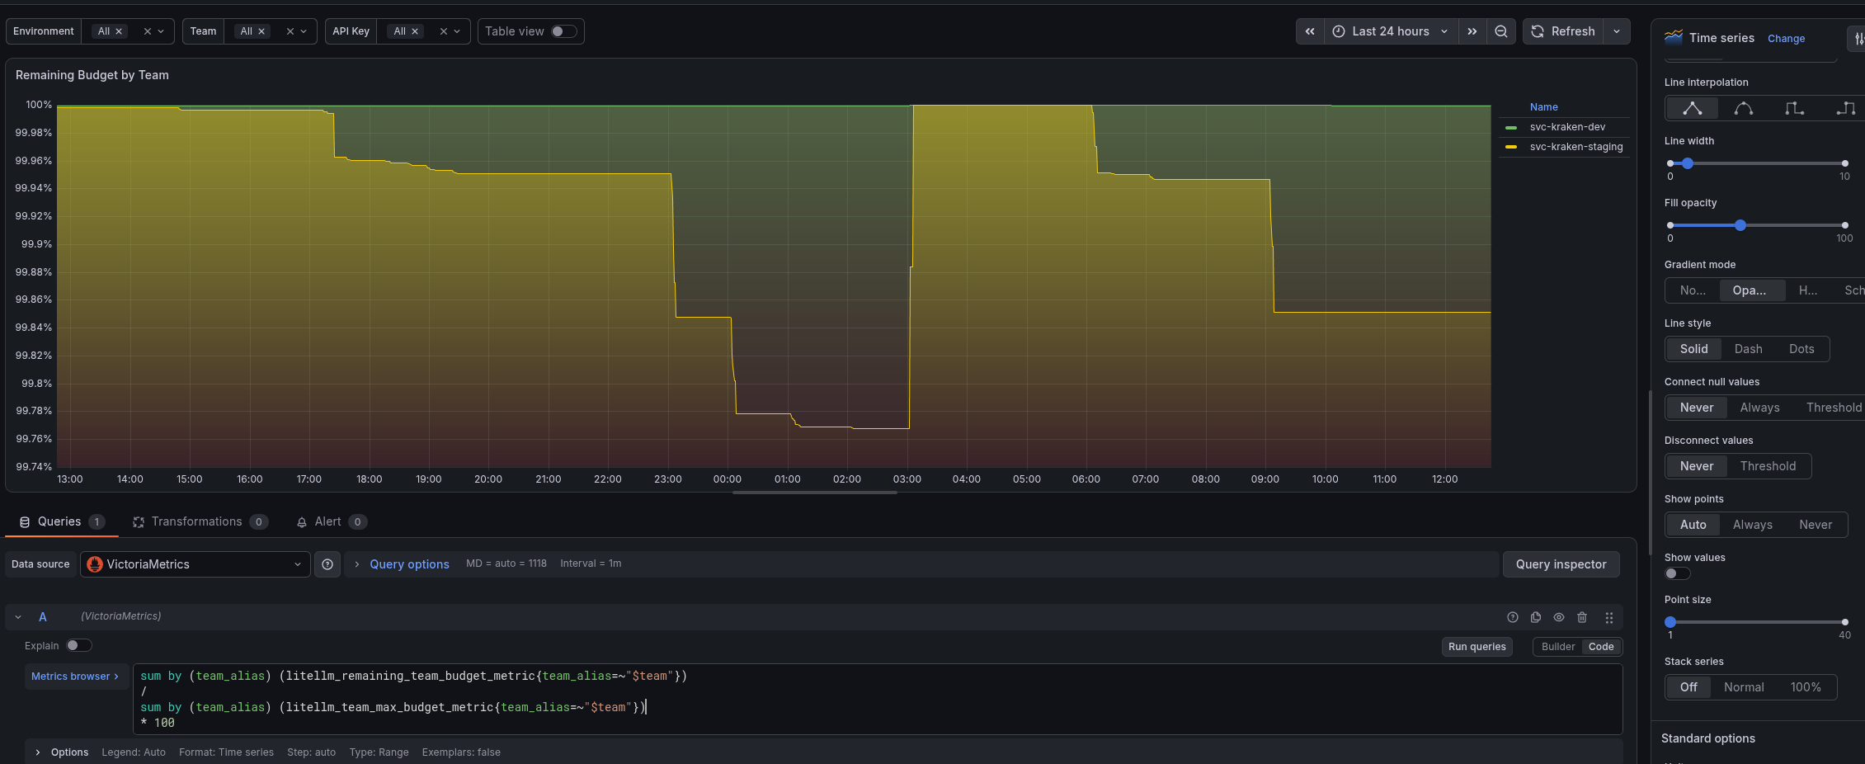The height and width of the screenshot is (764, 1865).
Task: Open the Team variable dropdown
Action: click(x=304, y=31)
